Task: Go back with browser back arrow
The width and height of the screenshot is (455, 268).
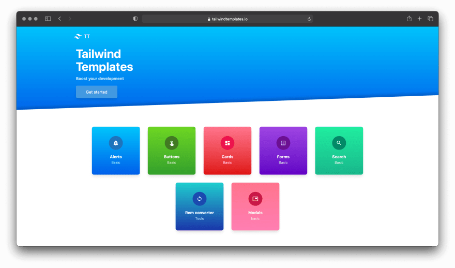Action: tap(60, 19)
